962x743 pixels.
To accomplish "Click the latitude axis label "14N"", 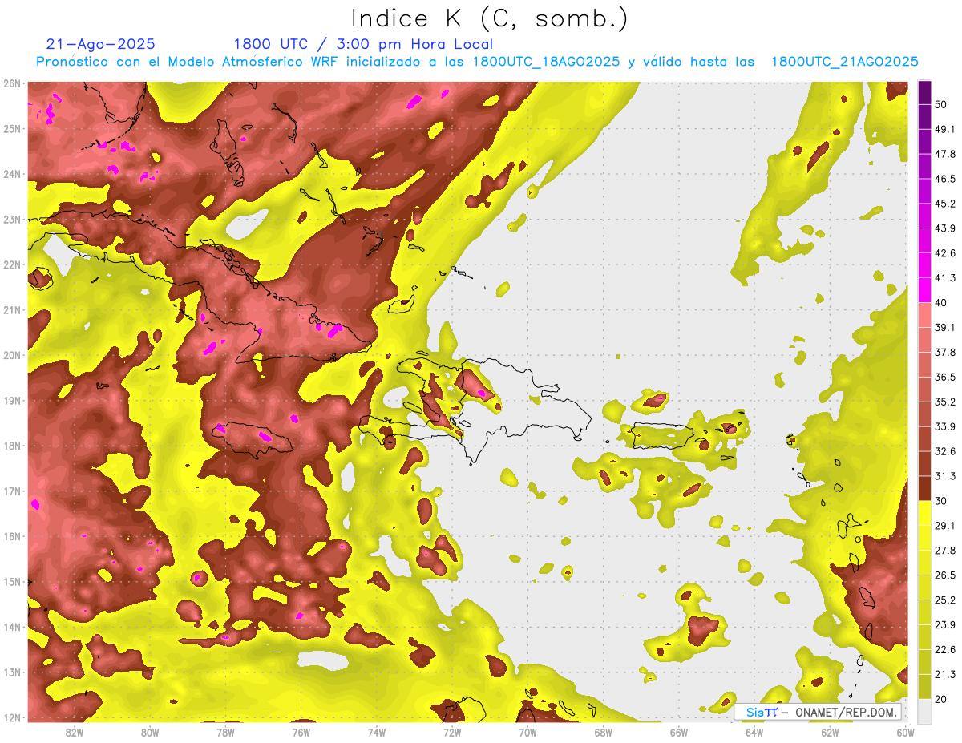I will click(x=12, y=627).
